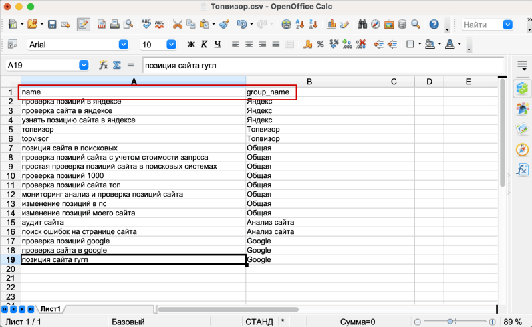Click the Cut scissors icon
This screenshot has width=532, height=327.
pyautogui.click(x=177, y=25)
